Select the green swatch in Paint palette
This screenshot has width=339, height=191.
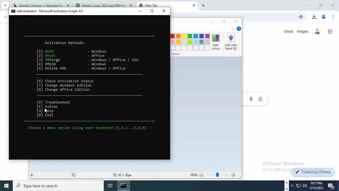[x=190, y=36]
